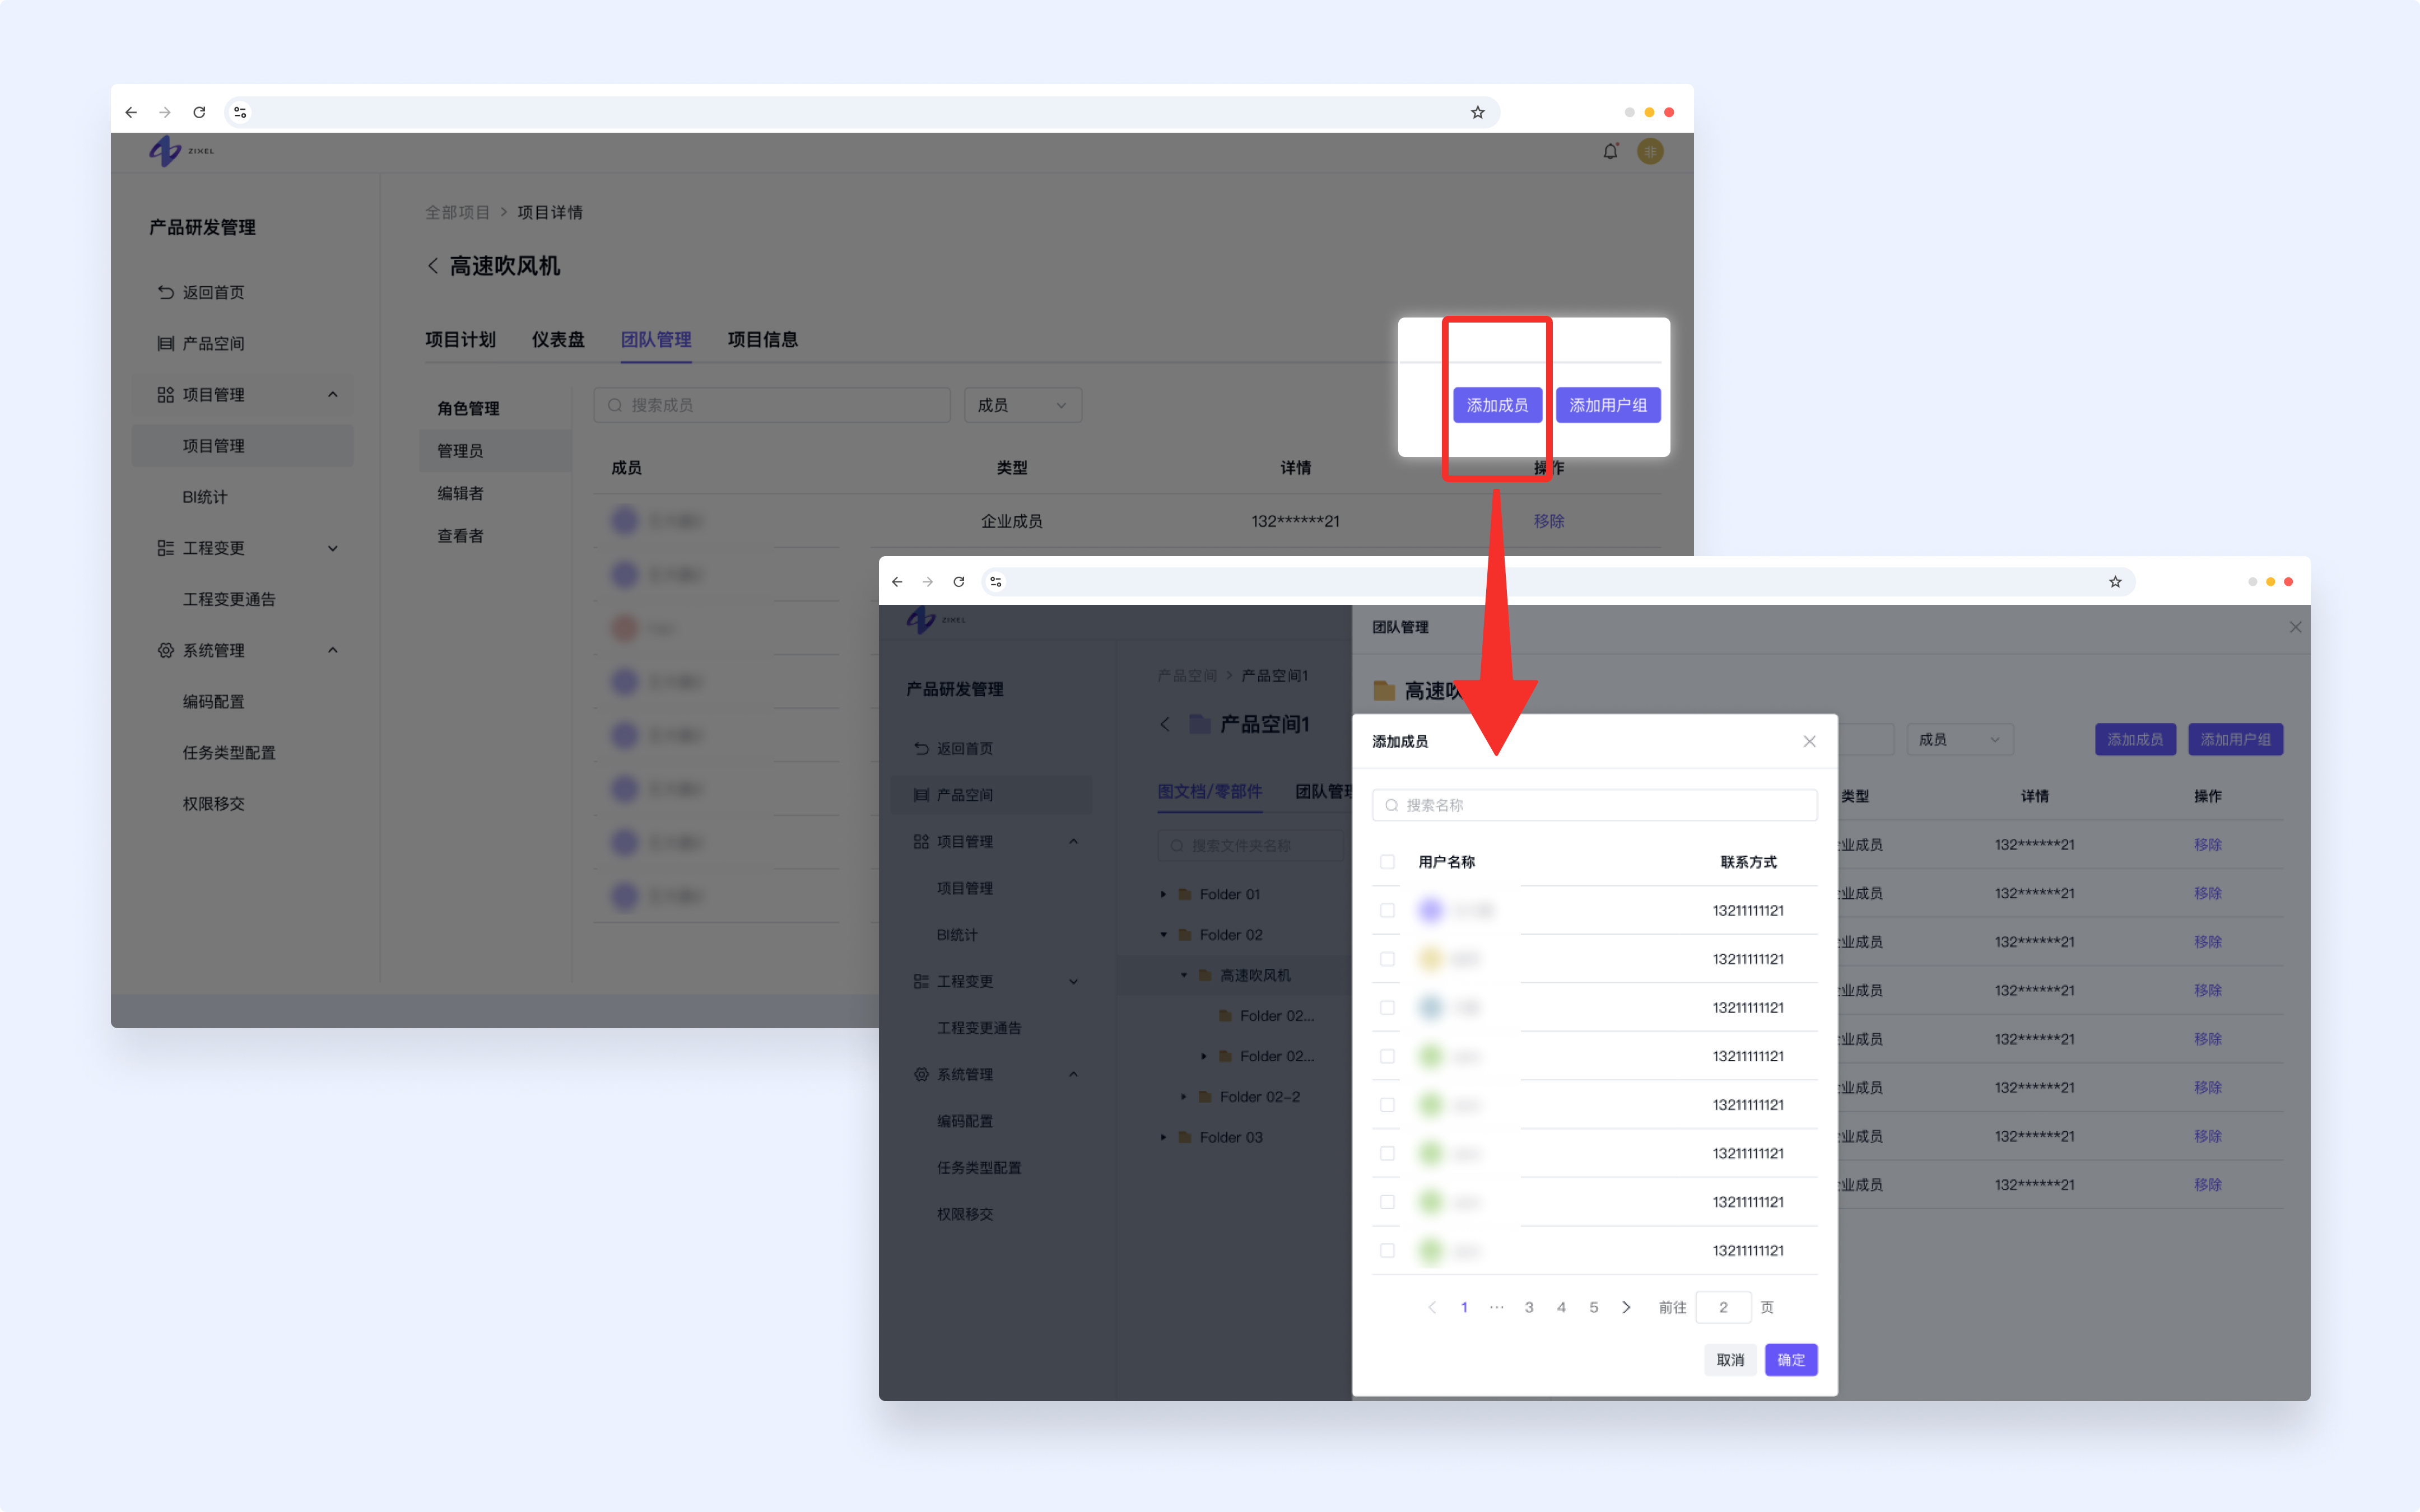Bookmark the page with the front window star
The width and height of the screenshot is (2420, 1512).
click(2115, 582)
